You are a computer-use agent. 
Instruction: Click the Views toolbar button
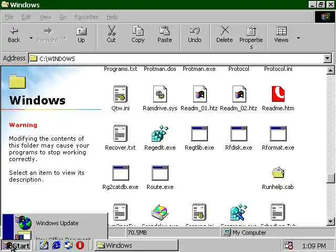tap(281, 35)
